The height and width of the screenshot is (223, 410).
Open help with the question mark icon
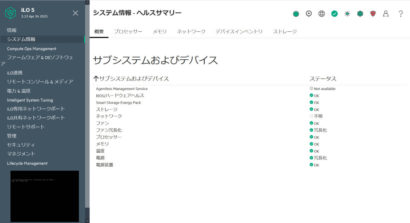point(401,14)
